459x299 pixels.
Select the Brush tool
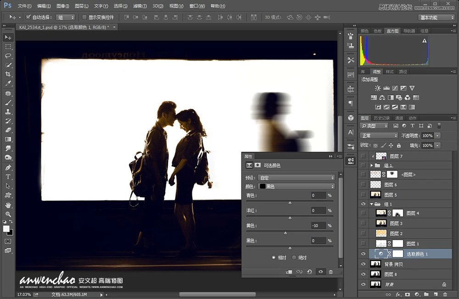coord(8,102)
